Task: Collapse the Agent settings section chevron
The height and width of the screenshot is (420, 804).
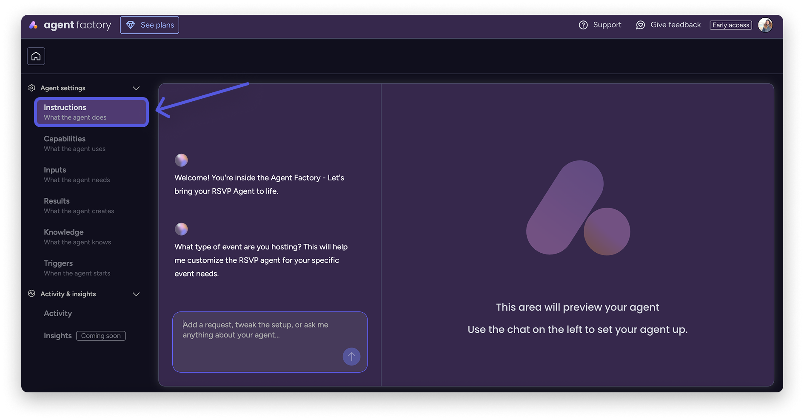Action: 136,88
